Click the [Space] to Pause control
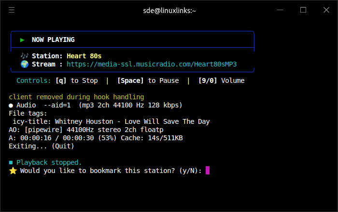Image resolution: width=338 pixels, height=212 pixels. tap(148, 80)
